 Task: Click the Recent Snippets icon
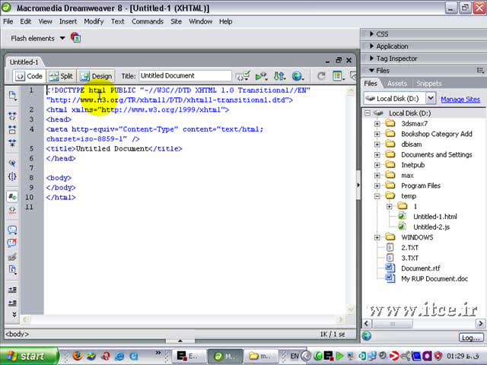pyautogui.click(x=12, y=270)
